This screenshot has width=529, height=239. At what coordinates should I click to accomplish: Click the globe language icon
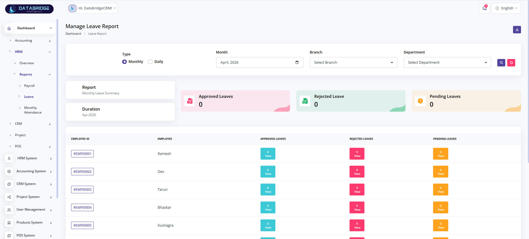[497, 8]
